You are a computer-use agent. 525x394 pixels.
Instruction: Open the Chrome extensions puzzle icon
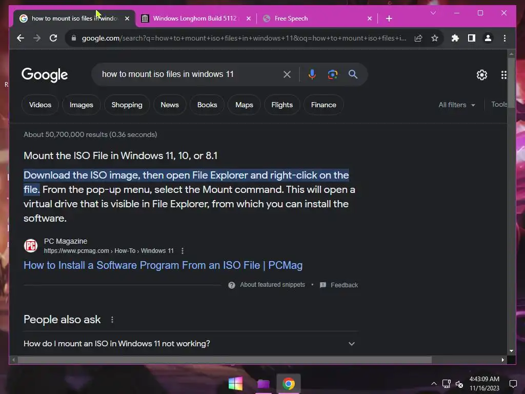455,38
